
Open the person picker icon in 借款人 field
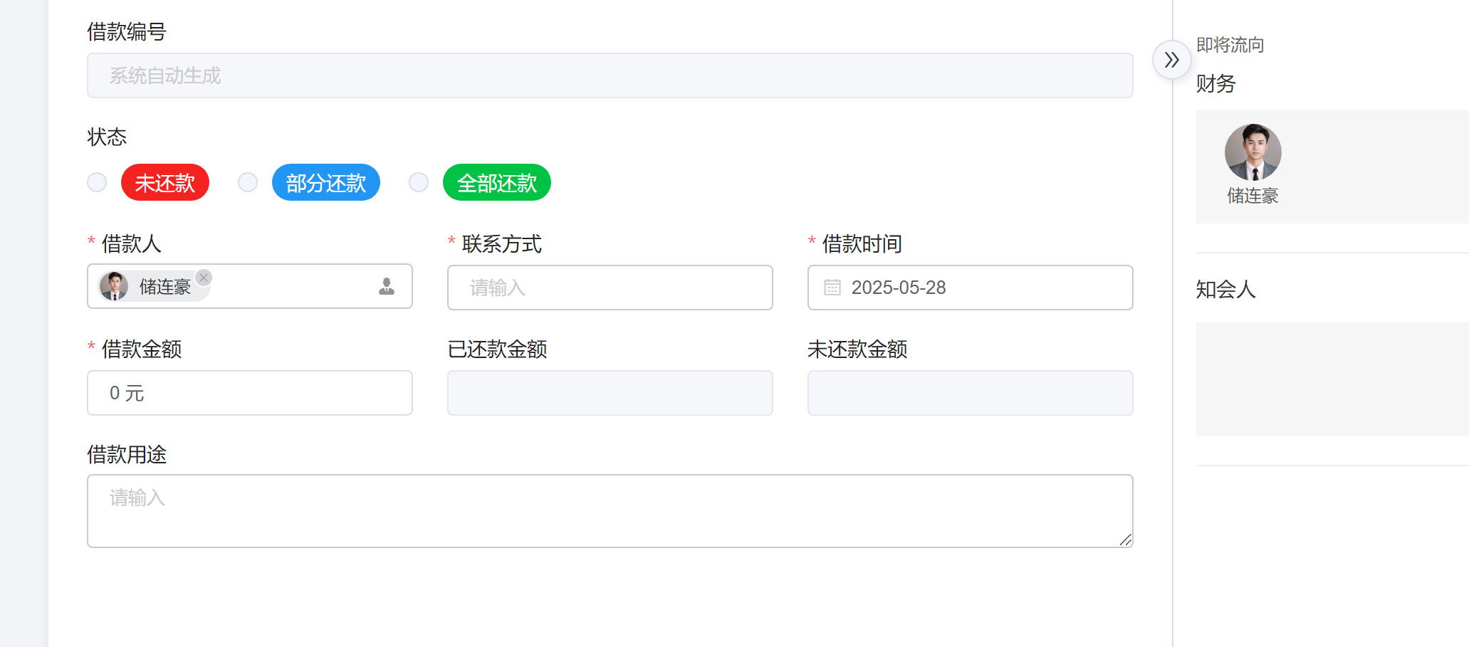click(x=387, y=286)
